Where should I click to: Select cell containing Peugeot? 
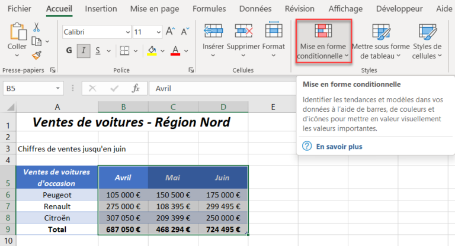coord(57,195)
